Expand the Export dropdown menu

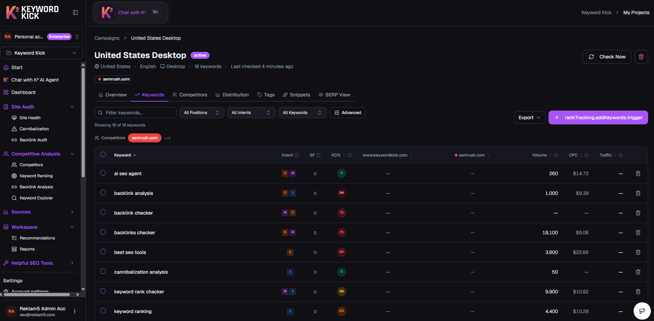(529, 117)
